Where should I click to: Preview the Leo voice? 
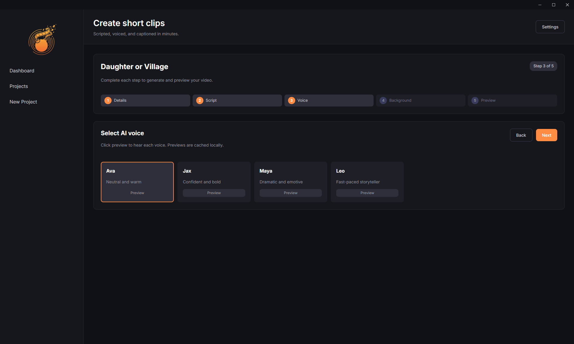367,193
